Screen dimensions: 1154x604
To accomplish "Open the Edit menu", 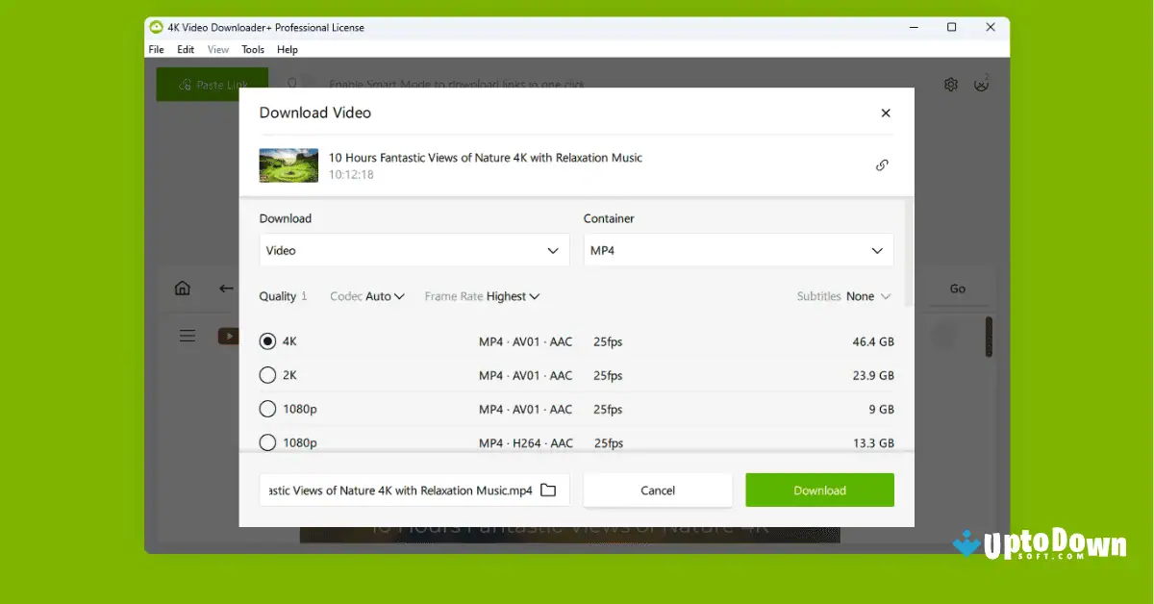I will [x=185, y=49].
